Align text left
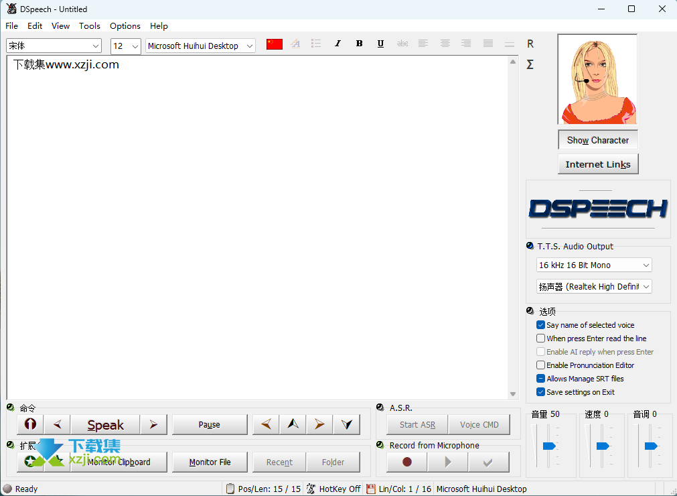This screenshot has width=677, height=496. pos(423,44)
